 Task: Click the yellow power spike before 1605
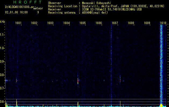[x=78, y=104]
